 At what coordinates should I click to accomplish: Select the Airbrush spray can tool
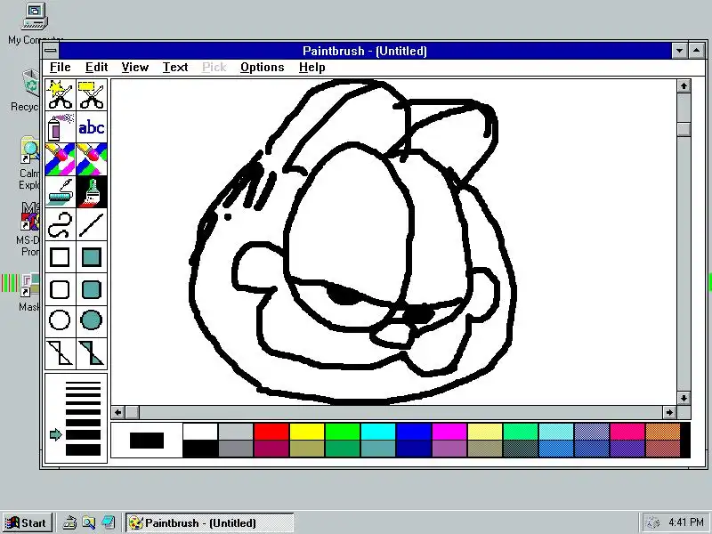click(61, 127)
